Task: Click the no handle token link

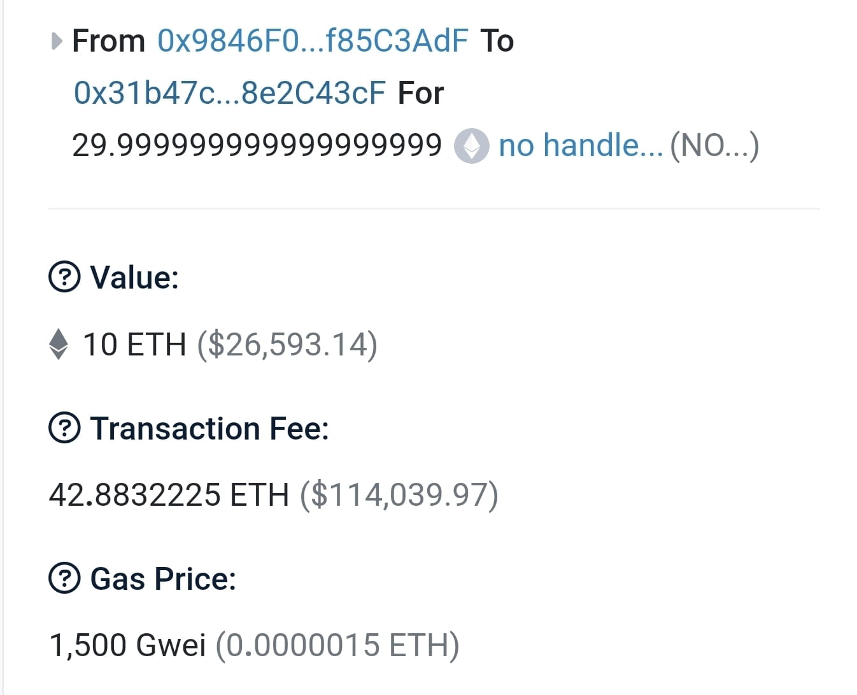Action: tap(579, 145)
